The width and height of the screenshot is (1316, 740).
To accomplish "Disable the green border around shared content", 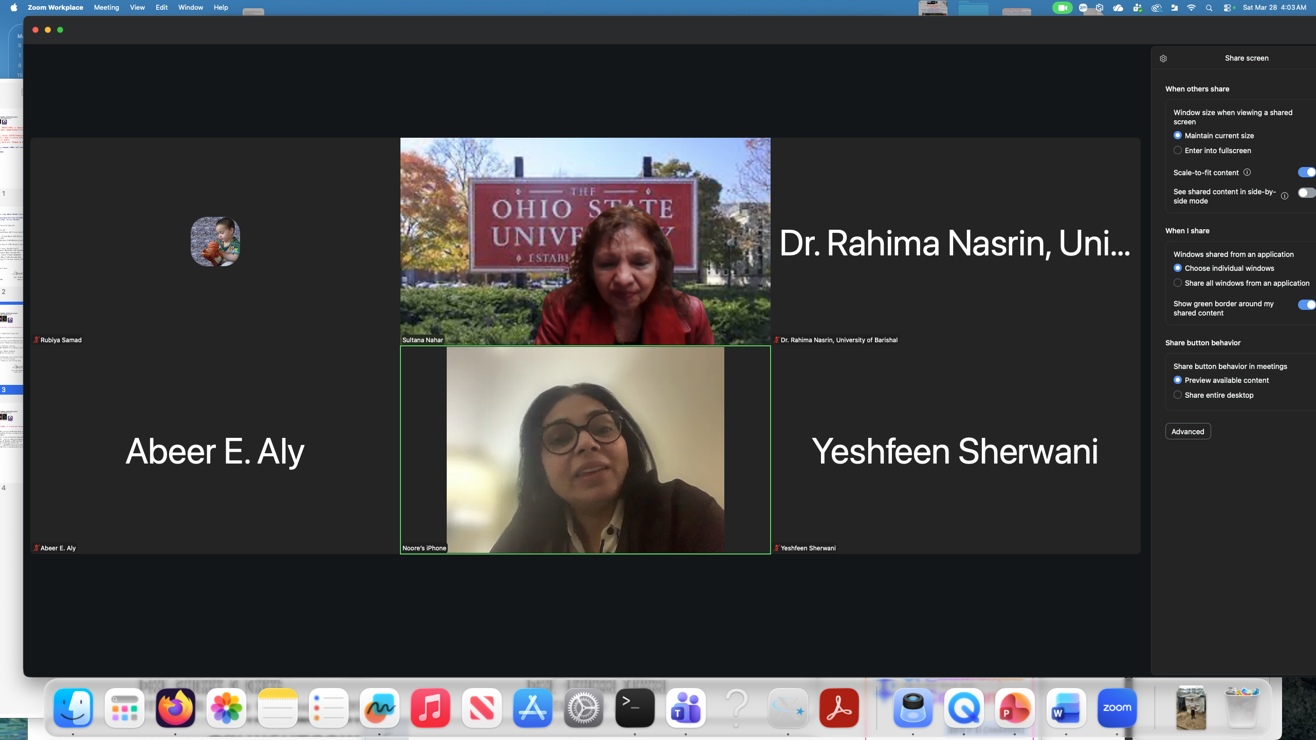I will [x=1306, y=305].
